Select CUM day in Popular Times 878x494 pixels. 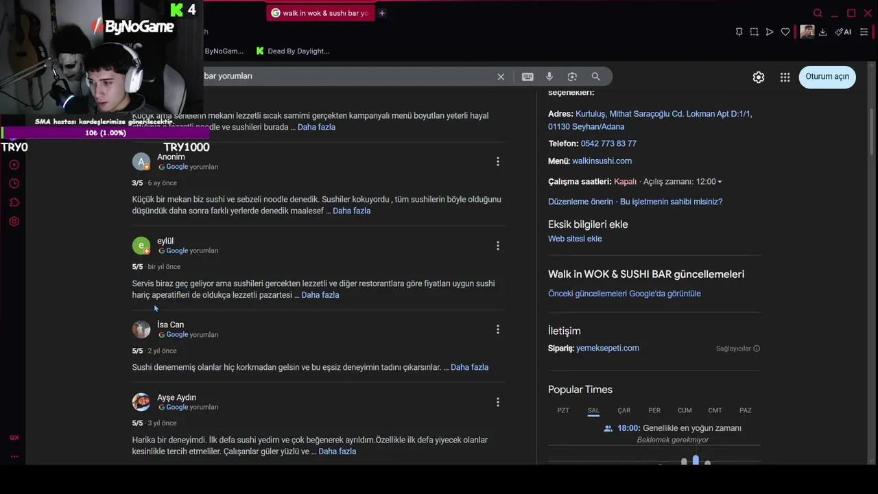[685, 410]
